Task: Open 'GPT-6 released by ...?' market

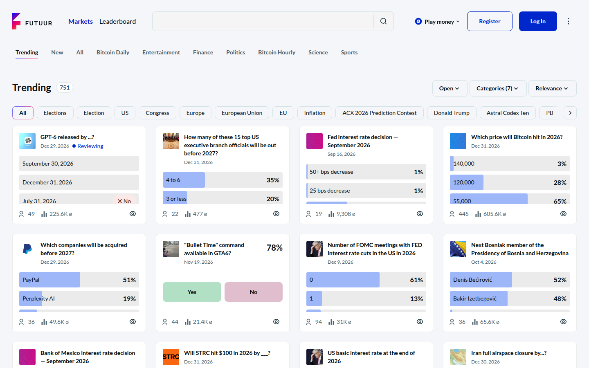Action: [67, 137]
